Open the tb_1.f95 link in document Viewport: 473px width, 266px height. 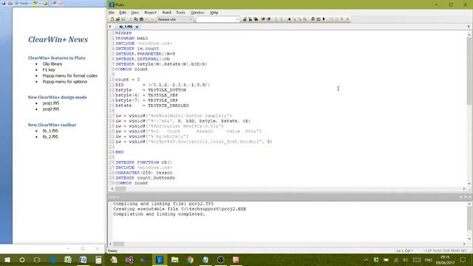[x=50, y=131]
